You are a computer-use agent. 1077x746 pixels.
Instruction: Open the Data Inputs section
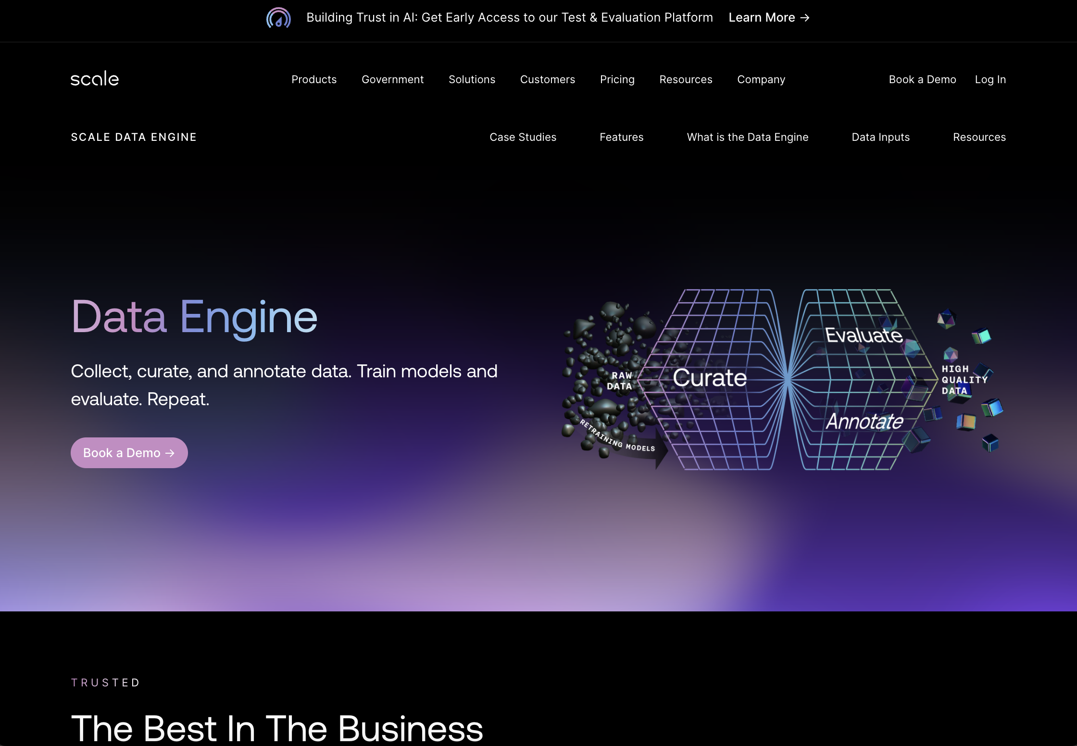880,137
